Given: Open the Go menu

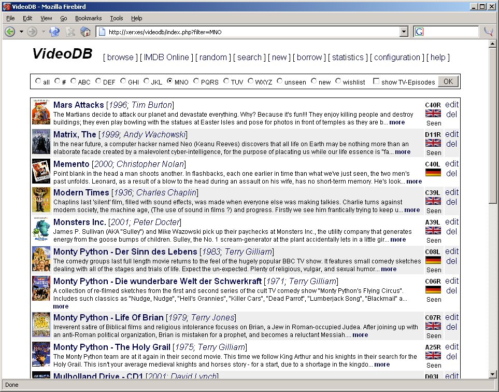Looking at the screenshot, I should (64, 18).
